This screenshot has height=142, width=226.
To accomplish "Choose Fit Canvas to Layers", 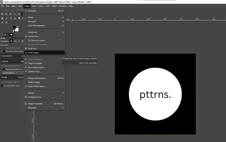I will (x=44, y=40).
